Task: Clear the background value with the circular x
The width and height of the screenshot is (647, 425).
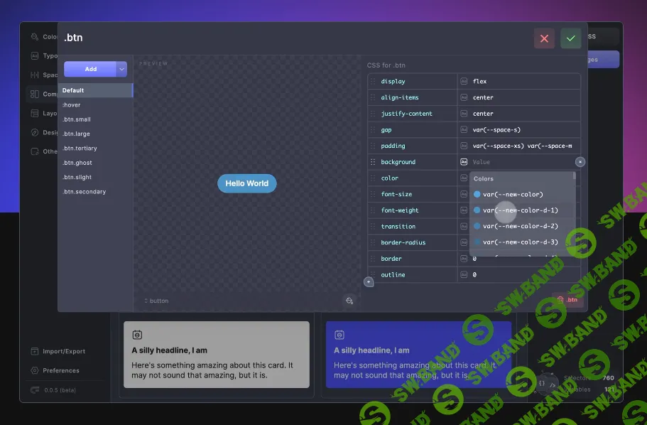Action: coord(580,161)
